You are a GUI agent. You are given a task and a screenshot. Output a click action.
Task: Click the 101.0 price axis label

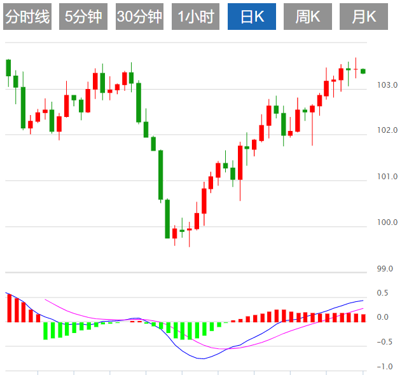(387, 177)
